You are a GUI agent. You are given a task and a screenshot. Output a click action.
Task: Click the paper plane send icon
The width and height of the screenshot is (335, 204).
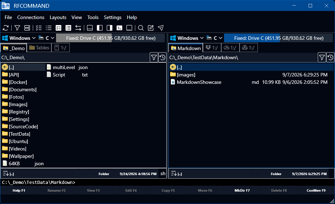[x=161, y=28]
